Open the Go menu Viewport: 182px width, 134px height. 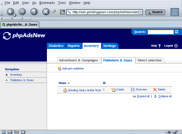coord(34,3)
